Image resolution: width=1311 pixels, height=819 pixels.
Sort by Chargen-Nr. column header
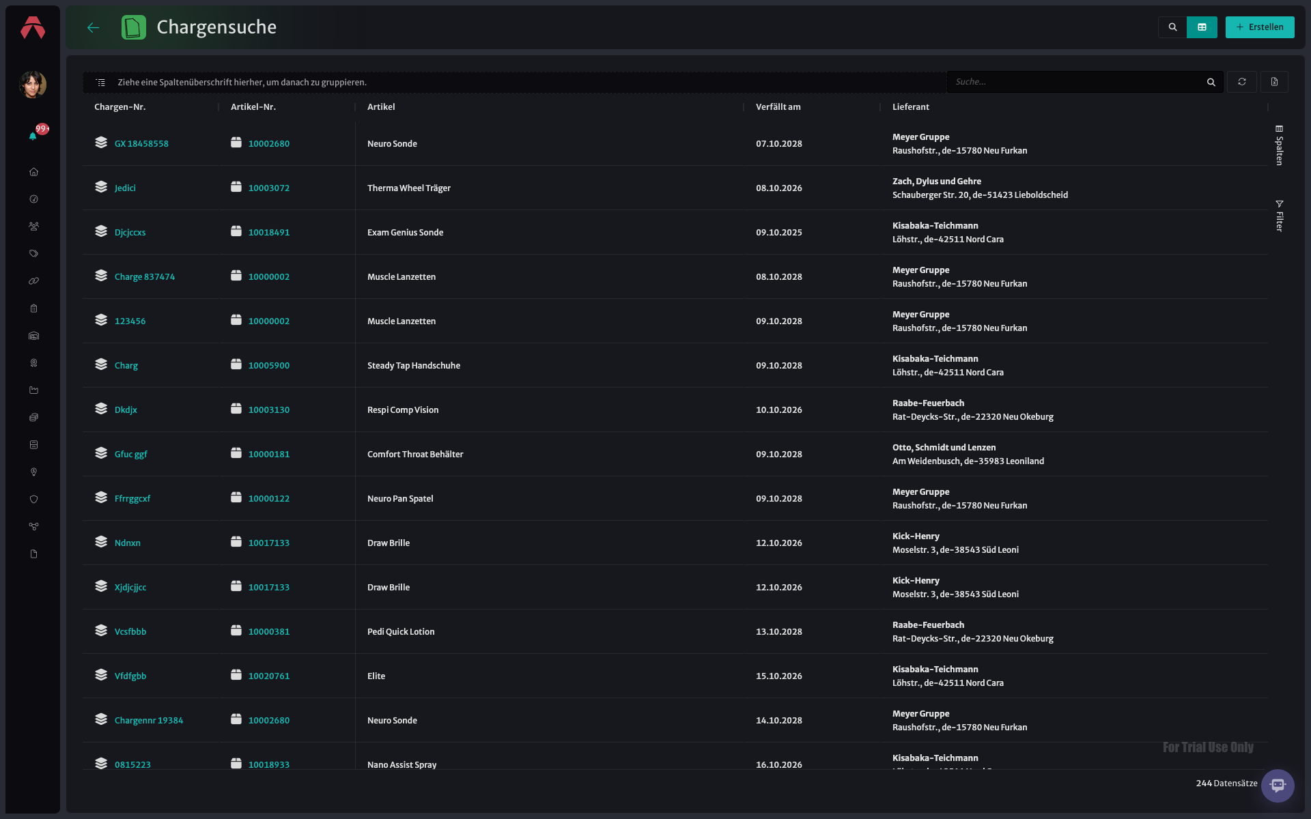point(119,107)
